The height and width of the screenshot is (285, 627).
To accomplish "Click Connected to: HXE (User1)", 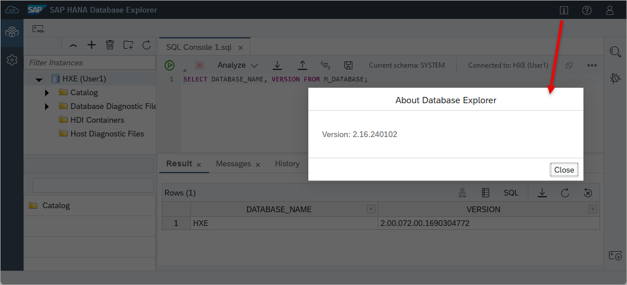I will pyautogui.click(x=508, y=65).
